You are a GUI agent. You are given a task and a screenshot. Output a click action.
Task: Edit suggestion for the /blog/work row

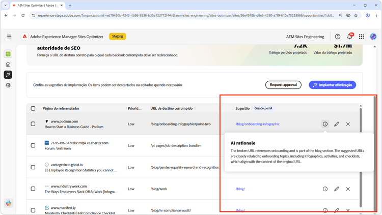337,189
